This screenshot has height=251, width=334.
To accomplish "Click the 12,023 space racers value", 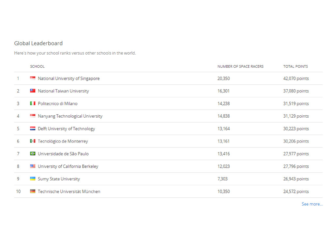I will coord(224,166).
